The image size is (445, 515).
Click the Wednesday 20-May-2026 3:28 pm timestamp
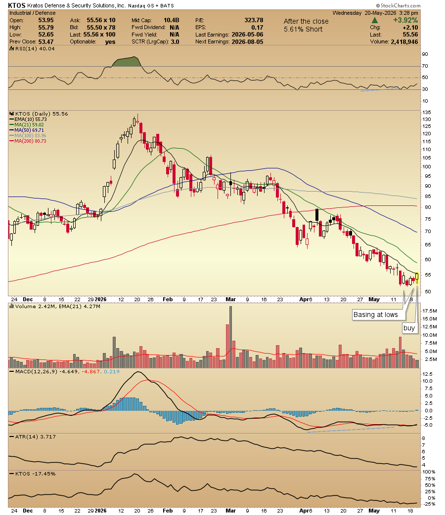tap(375, 13)
